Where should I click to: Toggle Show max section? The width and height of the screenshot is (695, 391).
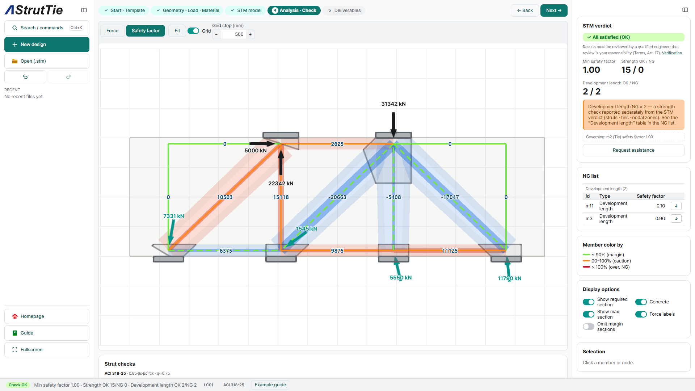pos(589,314)
